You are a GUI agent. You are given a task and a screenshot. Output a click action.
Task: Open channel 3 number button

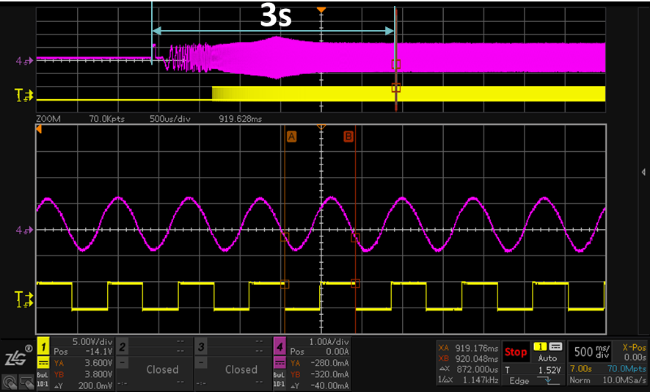click(x=201, y=346)
